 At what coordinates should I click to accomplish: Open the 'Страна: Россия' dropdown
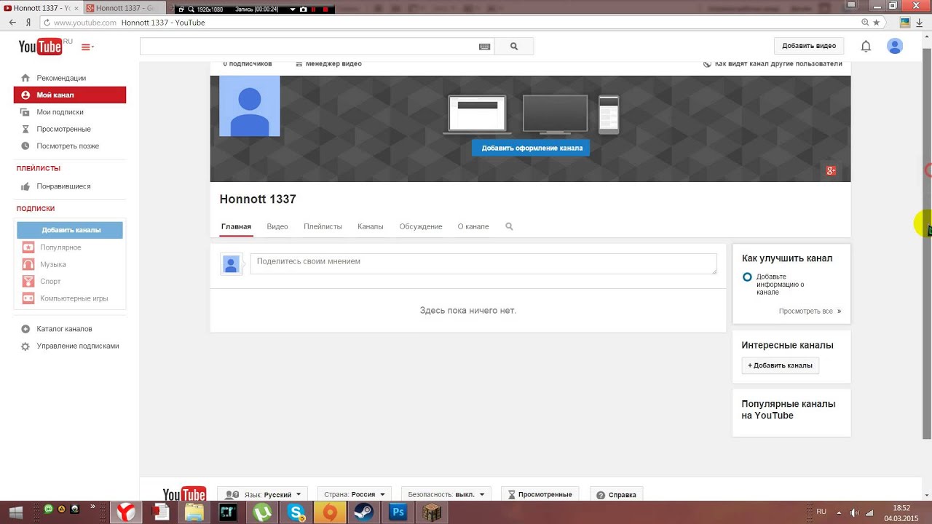point(355,494)
